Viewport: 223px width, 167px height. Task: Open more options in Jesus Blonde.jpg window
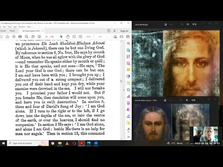(x=171, y=24)
